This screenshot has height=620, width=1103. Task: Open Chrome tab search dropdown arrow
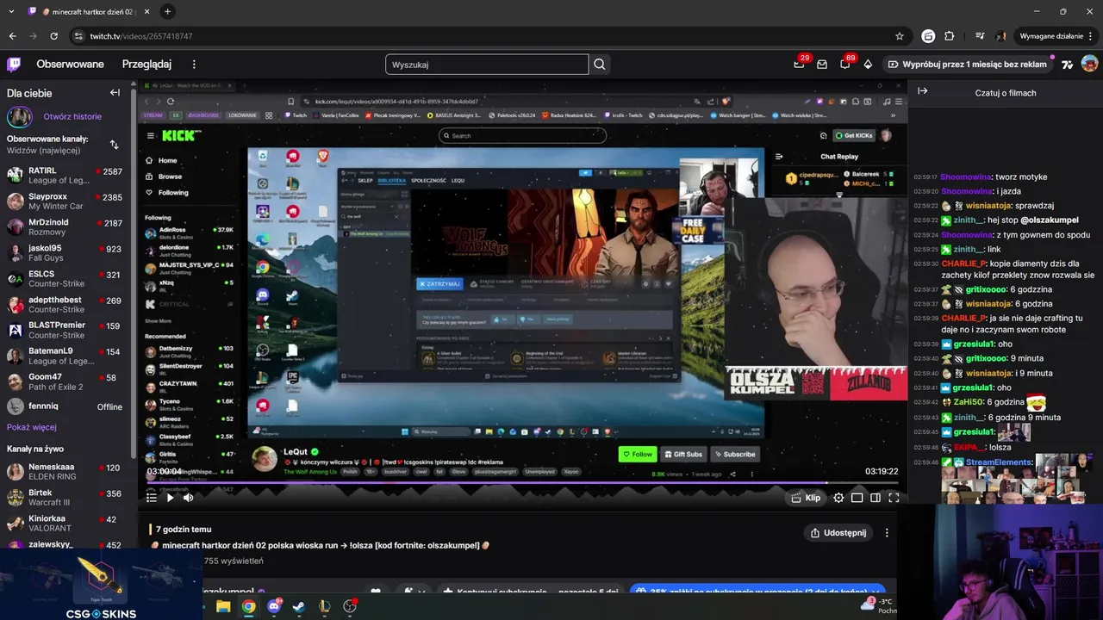click(x=9, y=11)
